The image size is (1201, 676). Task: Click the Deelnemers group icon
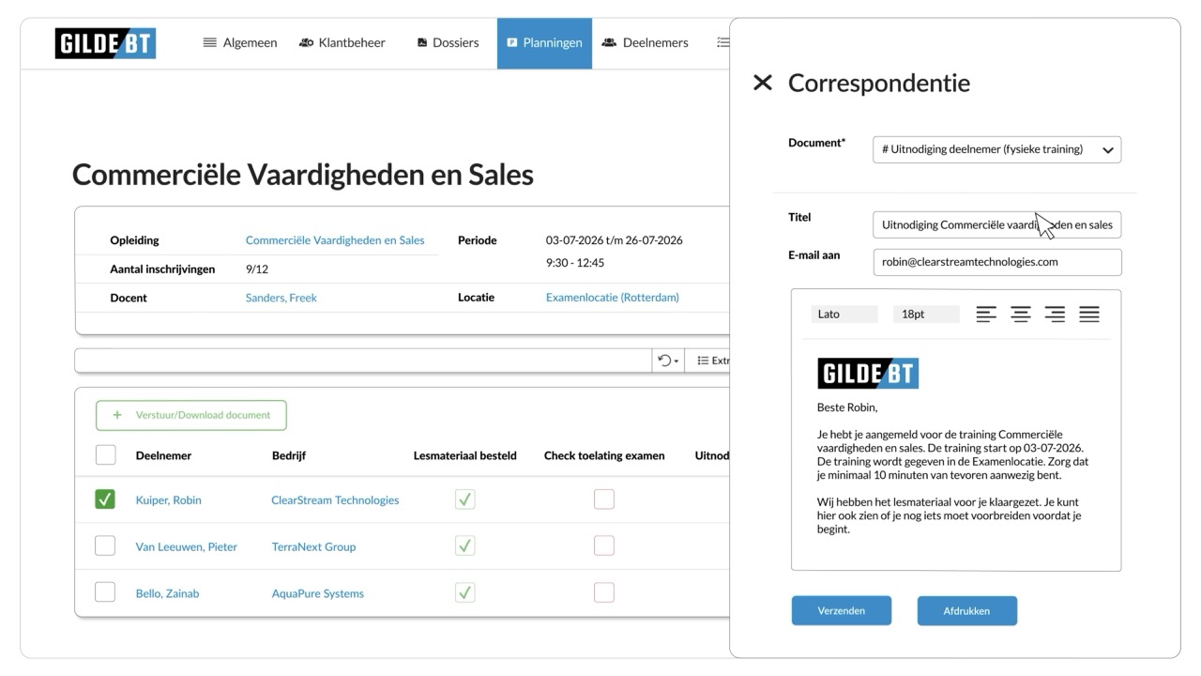click(609, 42)
